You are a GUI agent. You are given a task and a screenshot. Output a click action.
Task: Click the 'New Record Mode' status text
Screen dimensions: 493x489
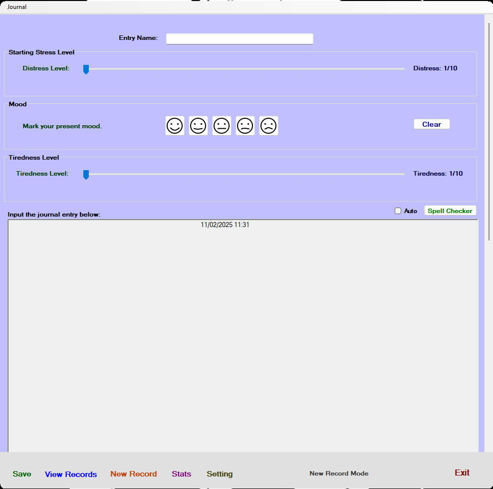[x=339, y=473]
